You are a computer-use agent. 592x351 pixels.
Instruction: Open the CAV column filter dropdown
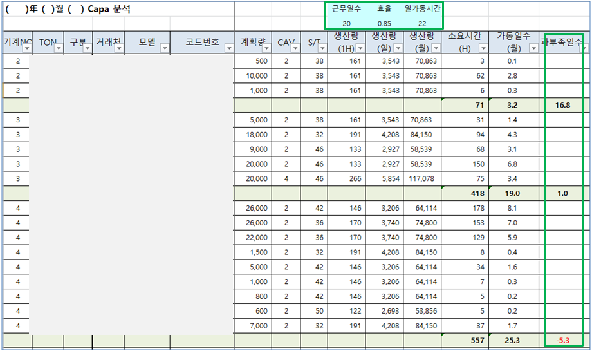pos(295,48)
